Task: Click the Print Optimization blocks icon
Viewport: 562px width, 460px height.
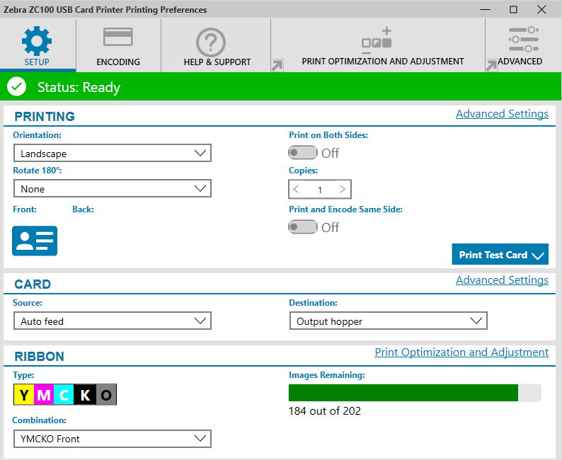Action: point(377,39)
